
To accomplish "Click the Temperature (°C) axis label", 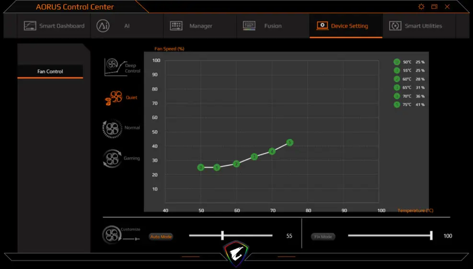I will [x=415, y=211].
